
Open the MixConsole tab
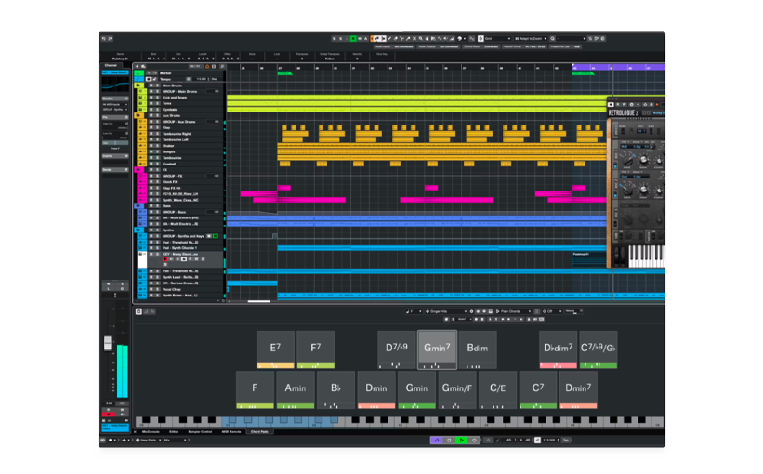[x=151, y=431]
